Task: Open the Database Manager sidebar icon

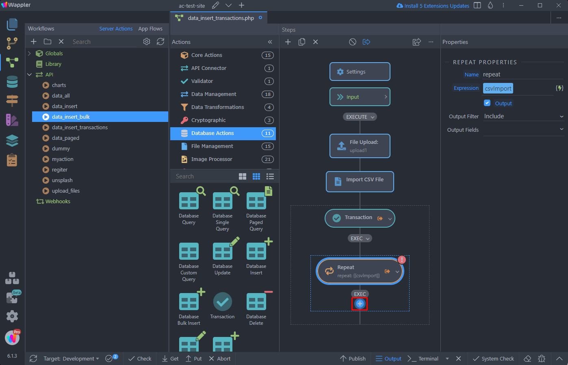Action: (12, 82)
